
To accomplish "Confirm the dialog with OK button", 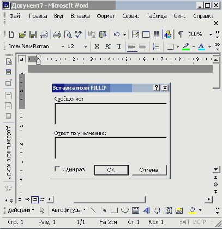I will (111, 170).
